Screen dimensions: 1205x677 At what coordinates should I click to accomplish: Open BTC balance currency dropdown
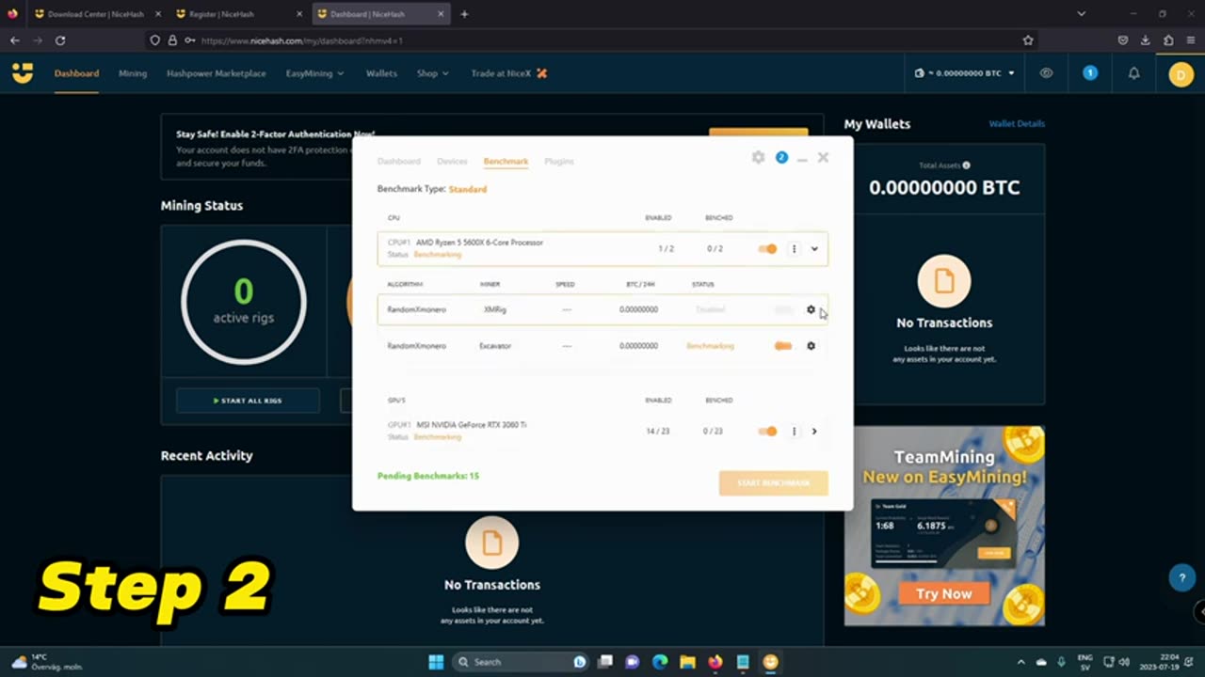[x=965, y=73]
